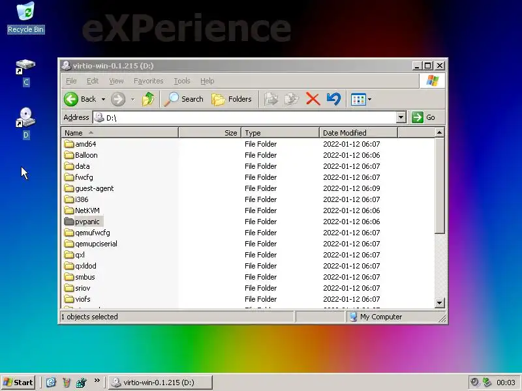Click the first system tray icon
Viewport: 522px width, 391px height.
click(474, 383)
